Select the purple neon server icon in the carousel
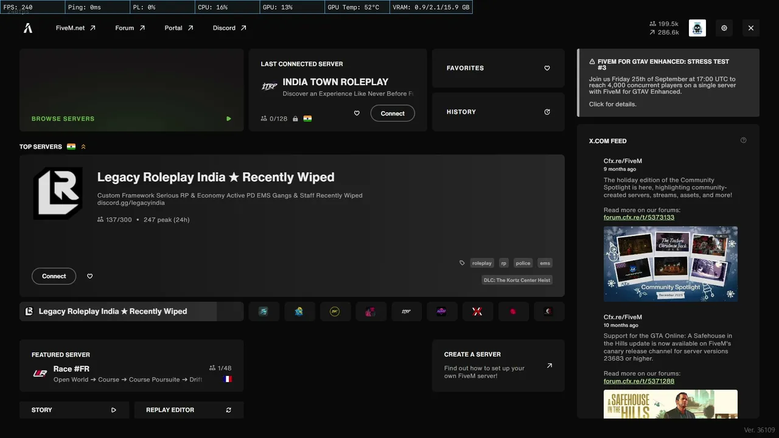779x438 pixels. (x=442, y=311)
